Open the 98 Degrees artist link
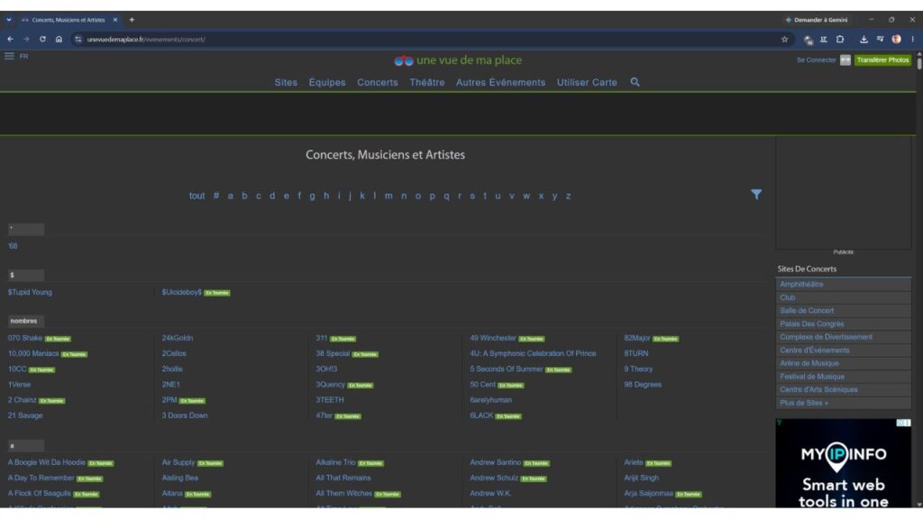Viewport: 923px width, 519px height. click(x=642, y=384)
